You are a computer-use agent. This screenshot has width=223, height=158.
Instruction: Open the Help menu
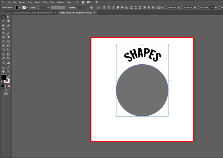pyautogui.click(x=69, y=2)
